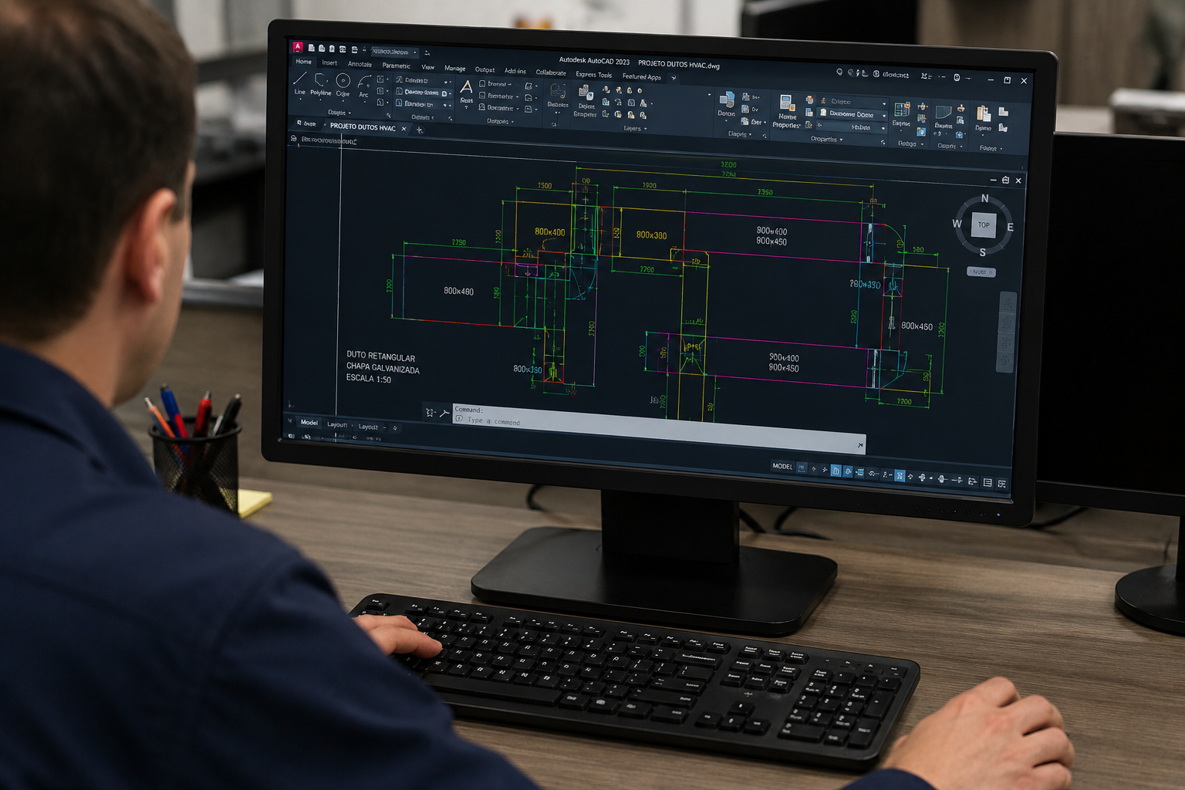Expand the Groups panel dropdown
The image size is (1185, 790).
click(910, 143)
